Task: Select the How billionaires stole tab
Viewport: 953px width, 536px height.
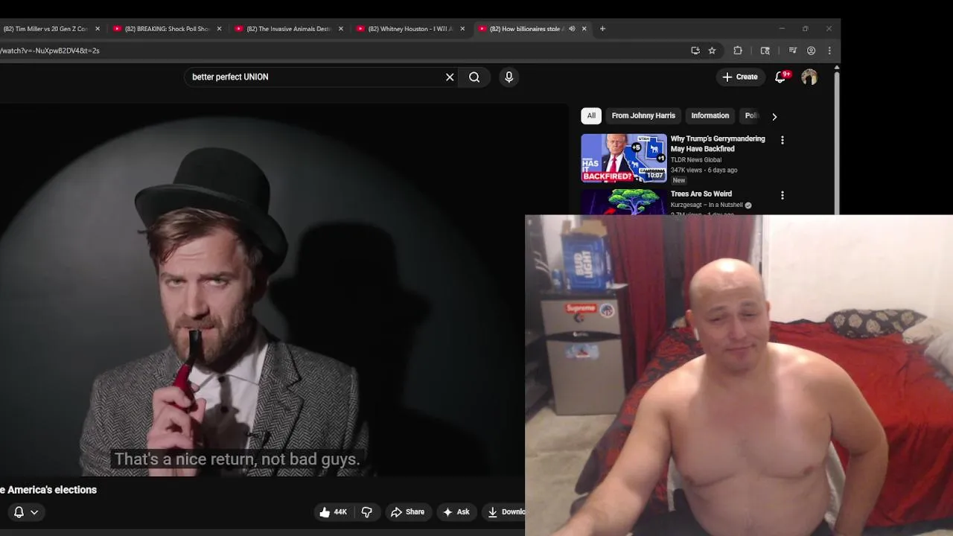Action: (x=526, y=29)
